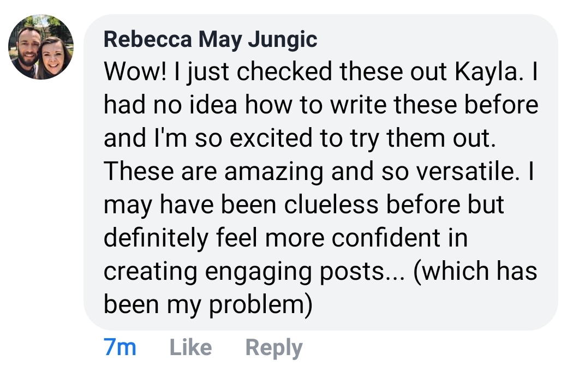Open Rebecca May Jungic's profile picture
Viewport: 567px width, 366px height.
[x=41, y=47]
